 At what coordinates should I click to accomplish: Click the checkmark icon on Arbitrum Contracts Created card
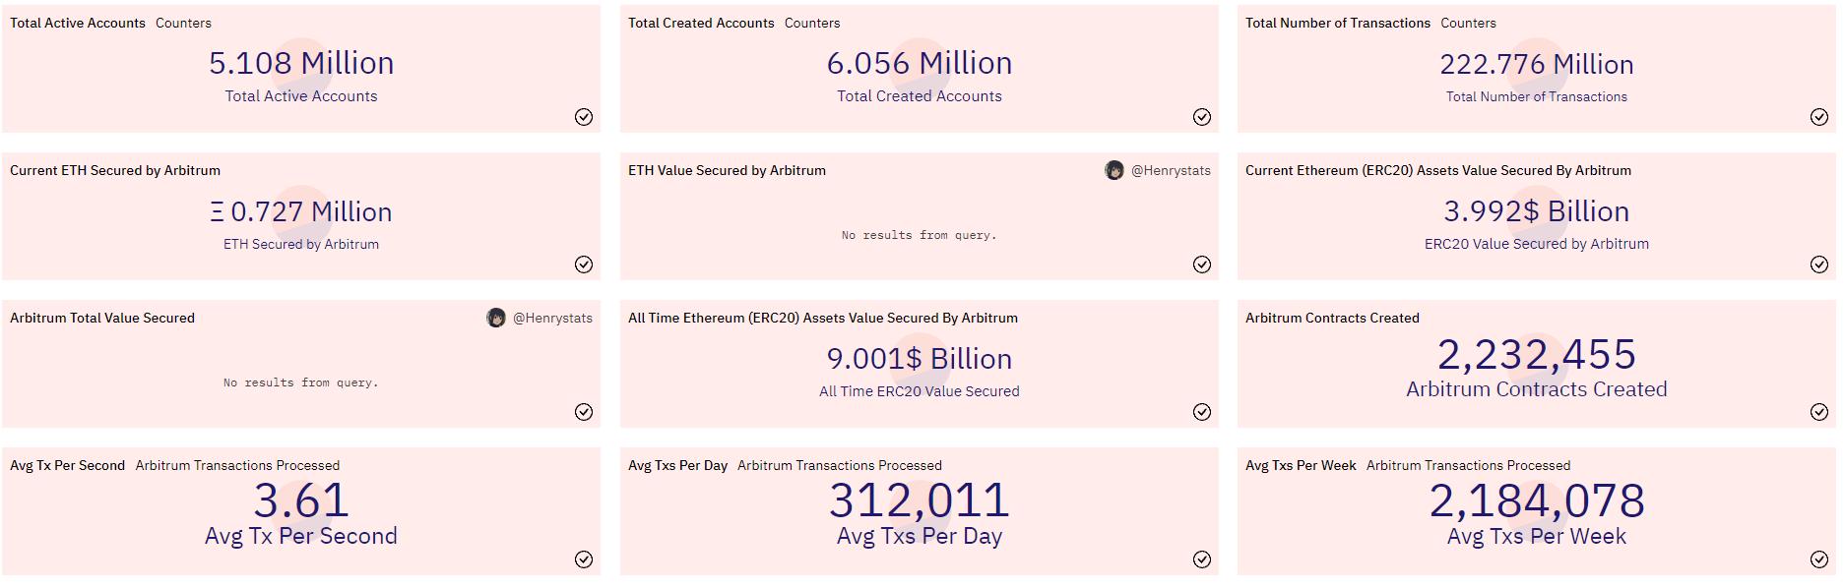[x=1819, y=412]
